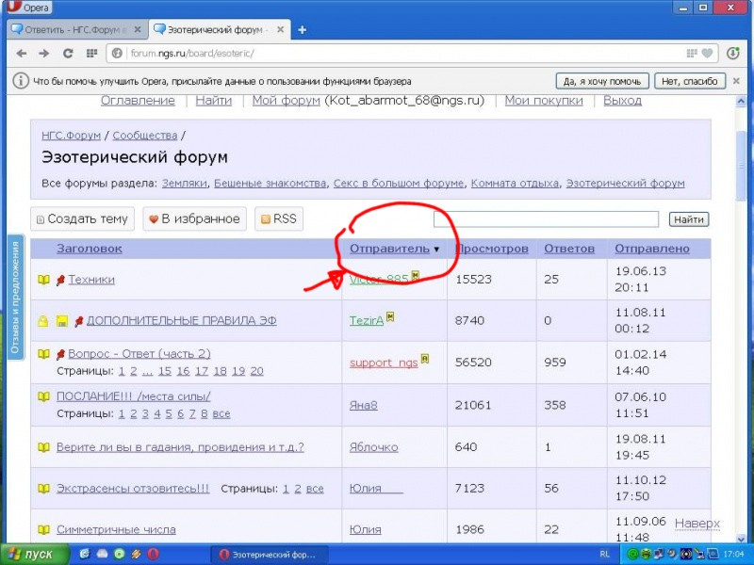Add forum to favorites via В избранное

(x=194, y=219)
